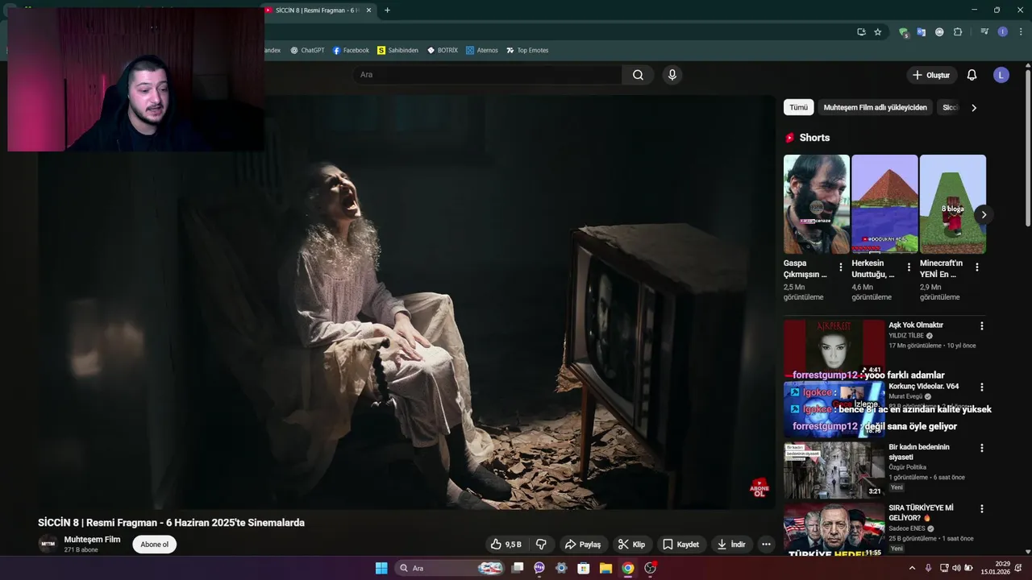Image resolution: width=1032 pixels, height=580 pixels.
Task: Click the Oluştur create button
Action: tap(931, 75)
